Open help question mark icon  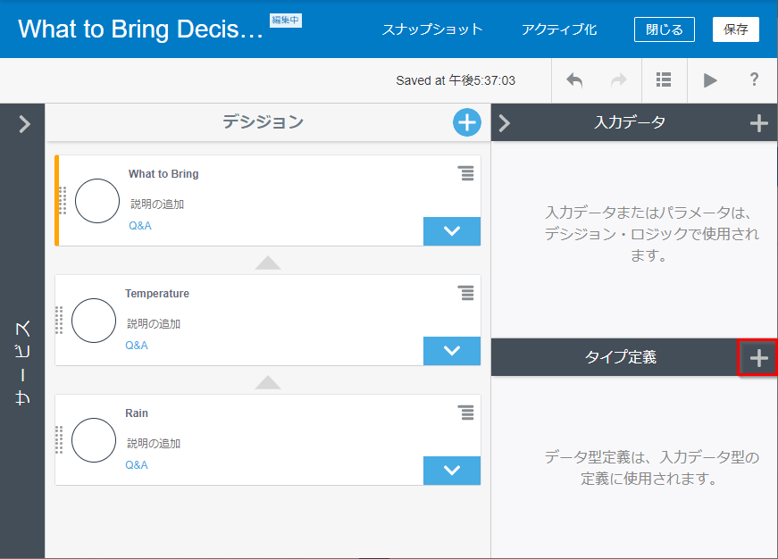[x=754, y=80]
